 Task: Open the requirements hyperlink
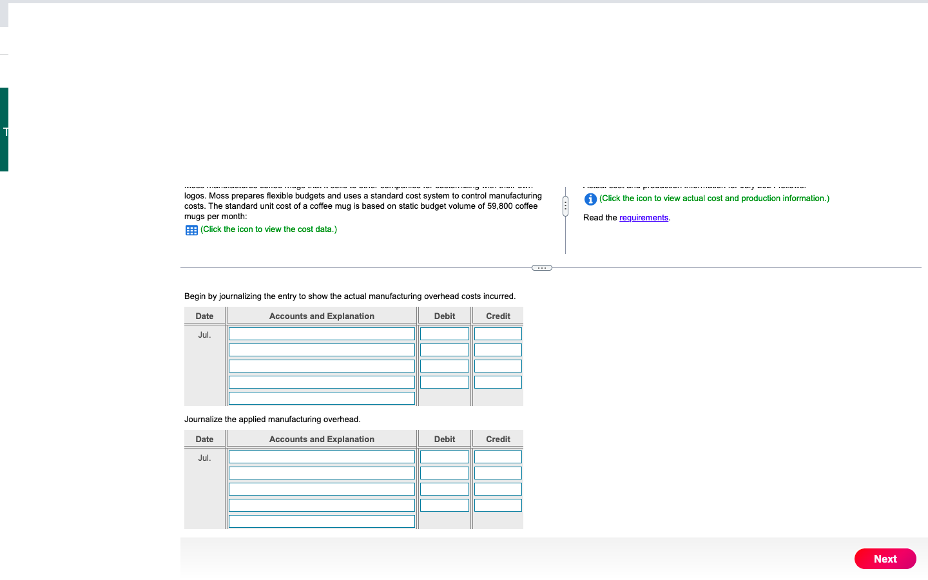(644, 217)
